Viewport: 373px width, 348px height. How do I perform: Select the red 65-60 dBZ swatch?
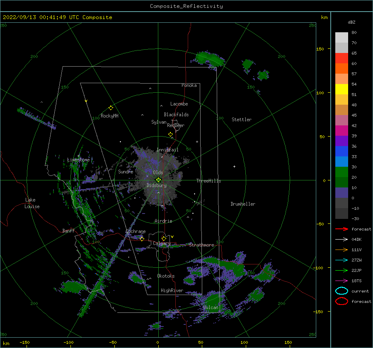pos(342,58)
